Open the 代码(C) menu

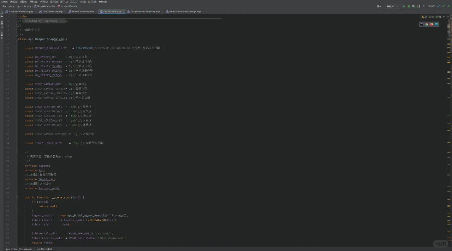point(44,2)
